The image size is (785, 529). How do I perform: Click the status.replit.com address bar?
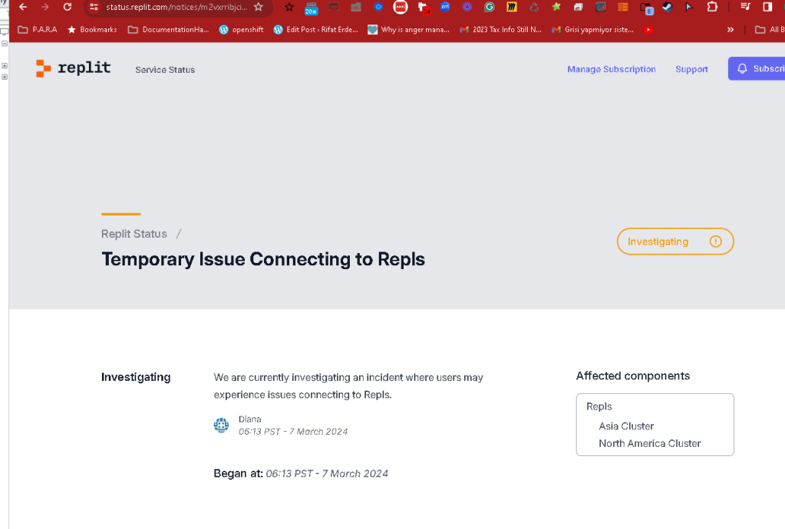pyautogui.click(x=176, y=7)
